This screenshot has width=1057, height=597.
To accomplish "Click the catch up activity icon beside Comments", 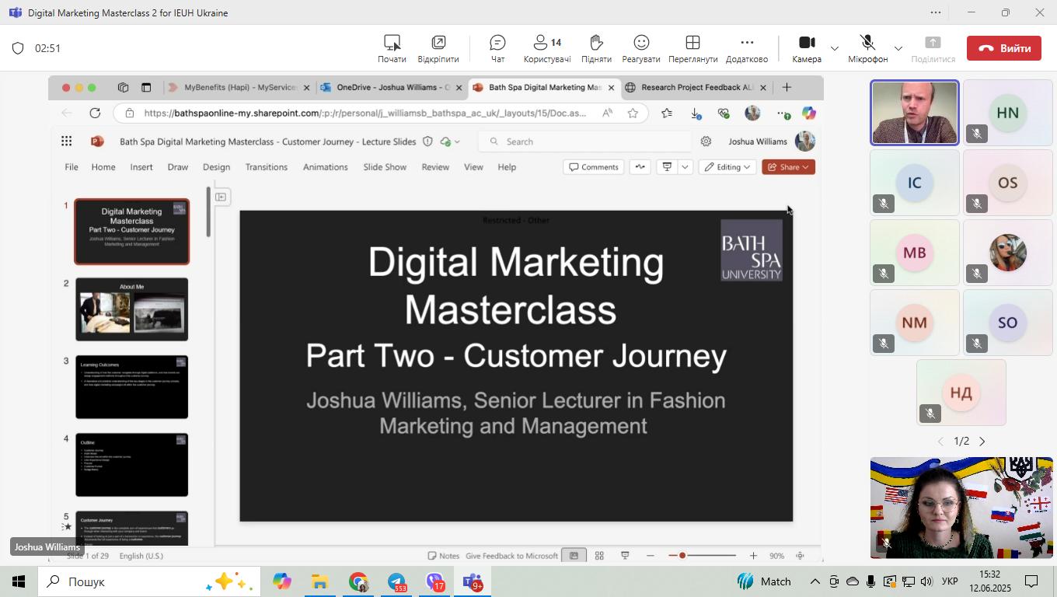I will [640, 167].
